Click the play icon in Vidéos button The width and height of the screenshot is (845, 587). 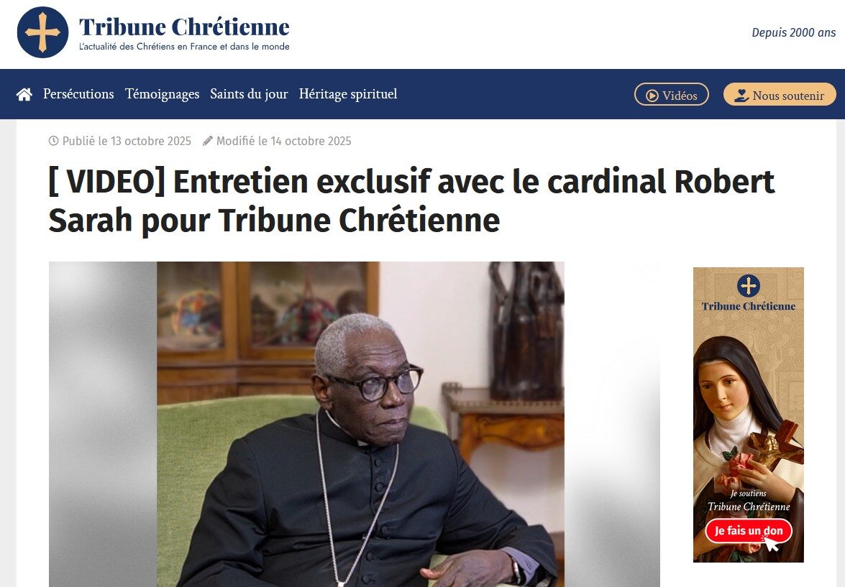pos(652,96)
